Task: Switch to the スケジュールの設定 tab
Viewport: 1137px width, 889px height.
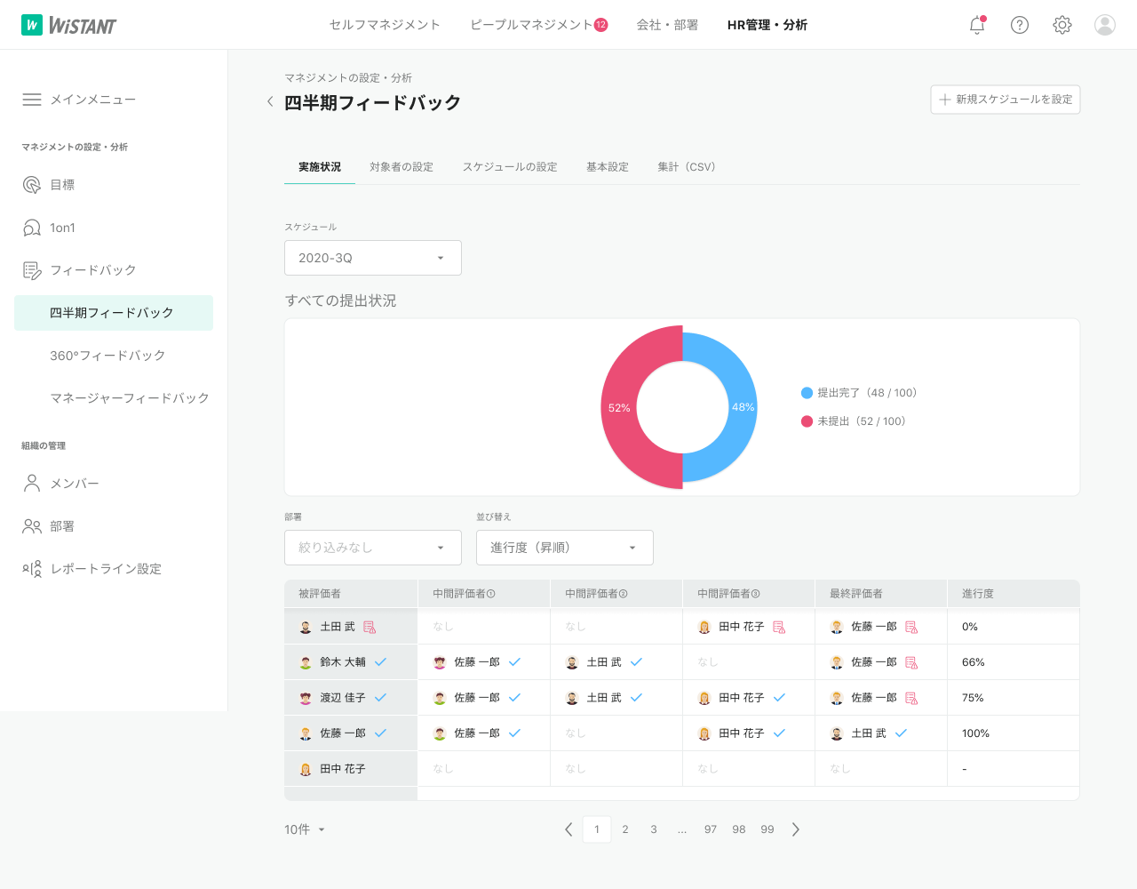Action: tap(510, 167)
